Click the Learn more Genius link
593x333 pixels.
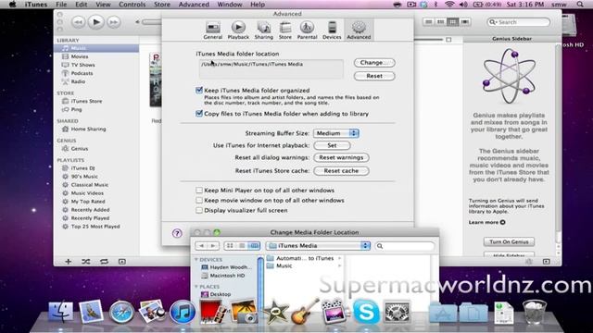[486, 222]
